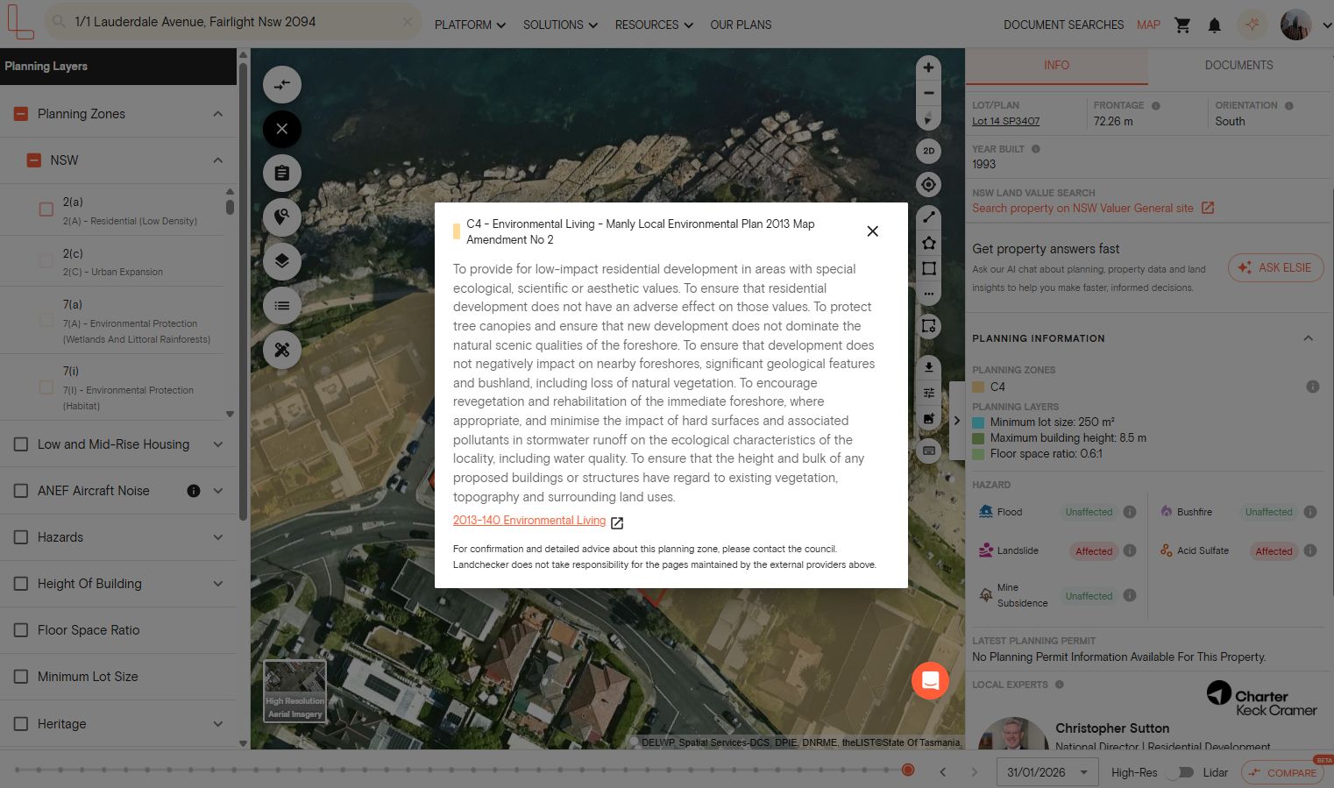Zoom out the map with minus button
The width and height of the screenshot is (1334, 788).
pos(928,93)
